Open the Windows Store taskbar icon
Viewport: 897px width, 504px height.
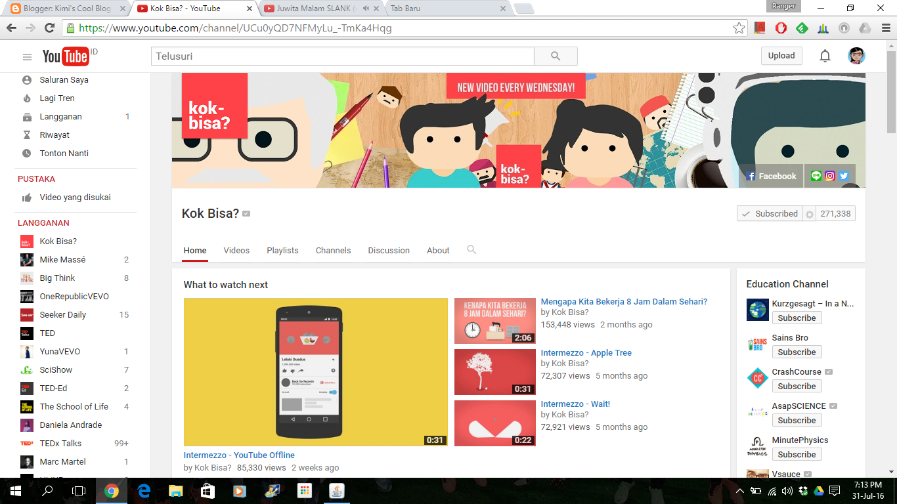pos(208,491)
